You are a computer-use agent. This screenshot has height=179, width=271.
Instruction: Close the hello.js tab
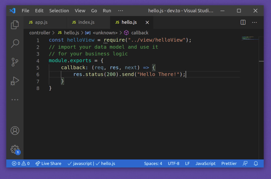tap(147, 22)
